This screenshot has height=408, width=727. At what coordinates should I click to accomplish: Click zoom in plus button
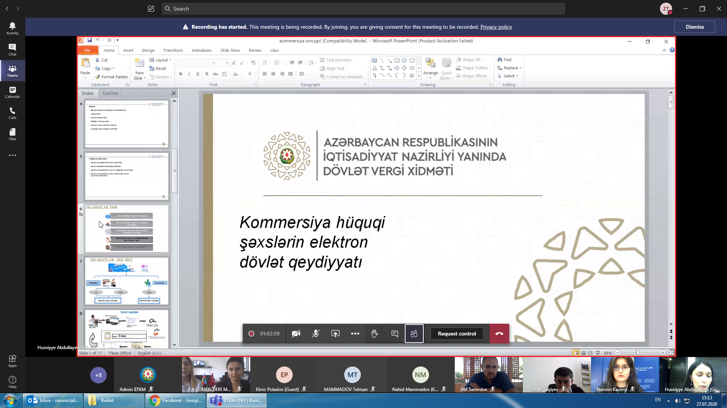(663, 352)
